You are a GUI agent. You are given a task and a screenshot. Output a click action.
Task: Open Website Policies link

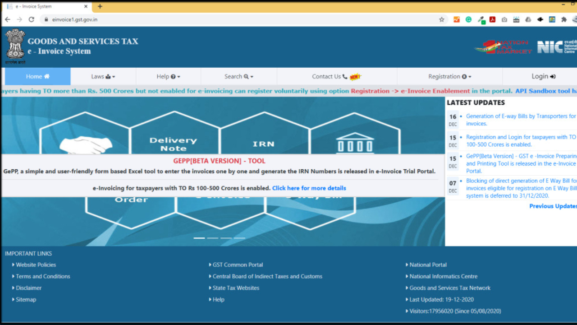[x=36, y=265]
